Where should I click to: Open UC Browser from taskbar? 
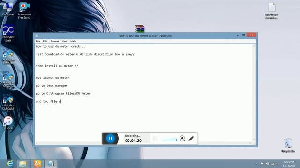[x=37, y=164]
